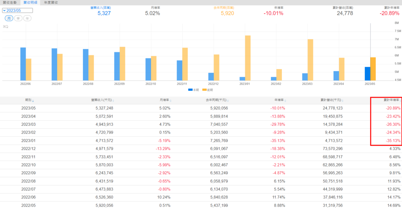Select the 2023/05 period cell
402x208 pixels.
point(28,108)
